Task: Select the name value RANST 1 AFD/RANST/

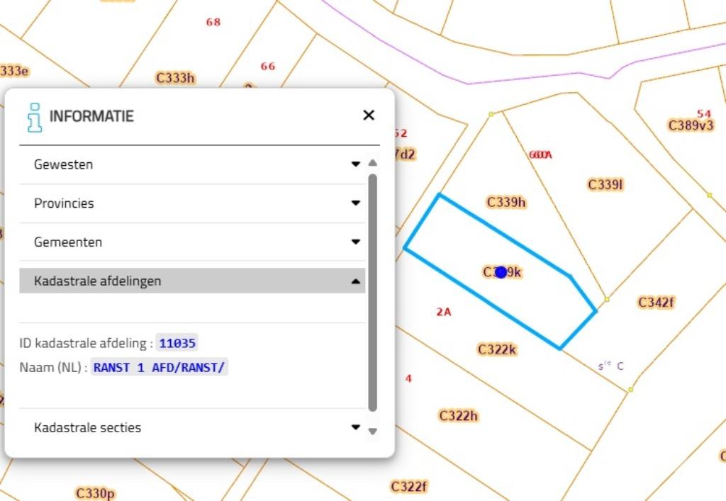Action: pyautogui.click(x=160, y=368)
